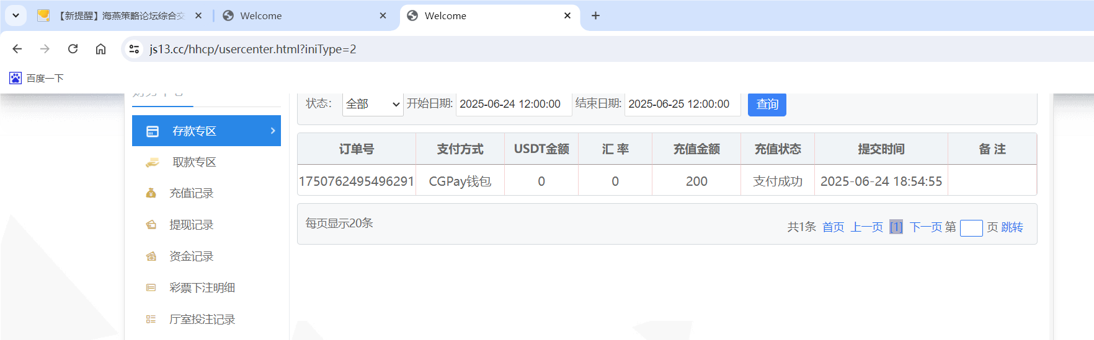The image size is (1094, 340).
Task: Close the 海燕策略论坛 tab
Action: pos(198,15)
